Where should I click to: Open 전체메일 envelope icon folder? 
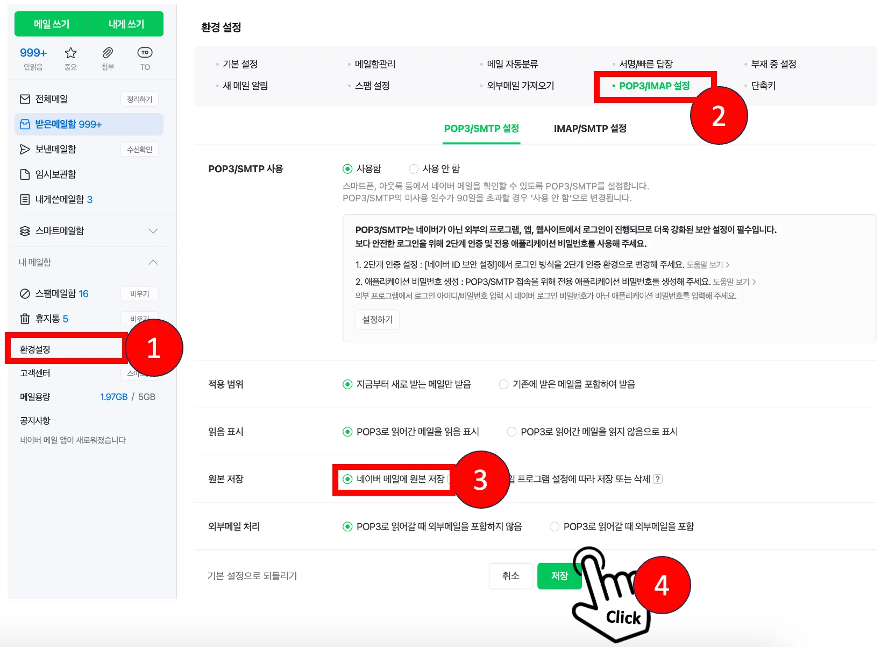click(x=25, y=99)
